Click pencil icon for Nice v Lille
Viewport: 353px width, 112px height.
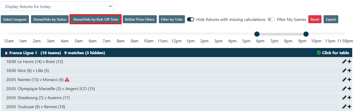tap(344, 70)
